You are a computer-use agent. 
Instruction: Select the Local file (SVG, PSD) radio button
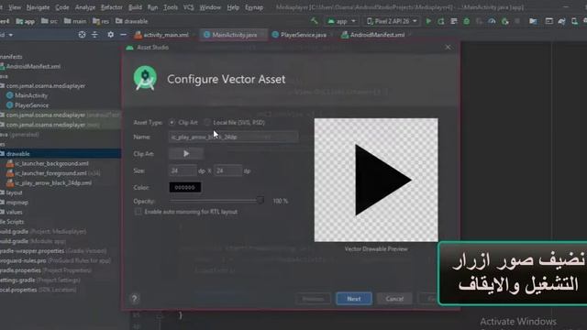pyautogui.click(x=207, y=122)
